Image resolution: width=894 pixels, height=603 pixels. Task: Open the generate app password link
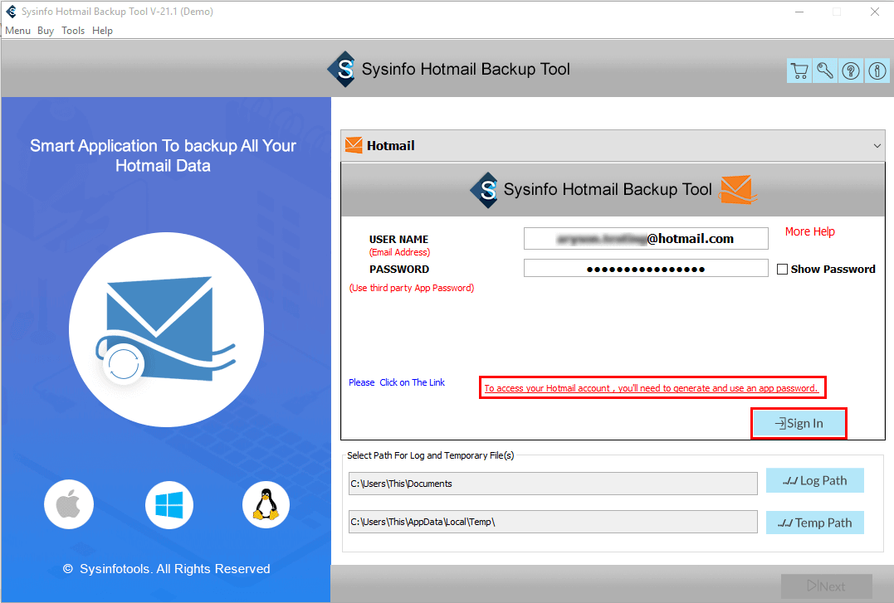point(651,388)
